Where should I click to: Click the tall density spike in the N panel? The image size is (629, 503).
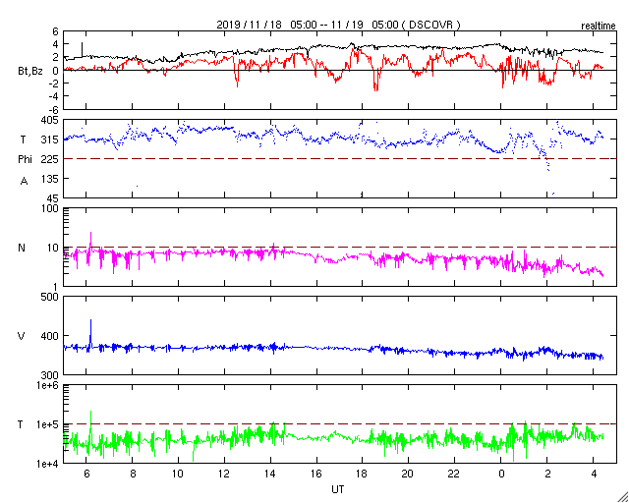click(90, 241)
